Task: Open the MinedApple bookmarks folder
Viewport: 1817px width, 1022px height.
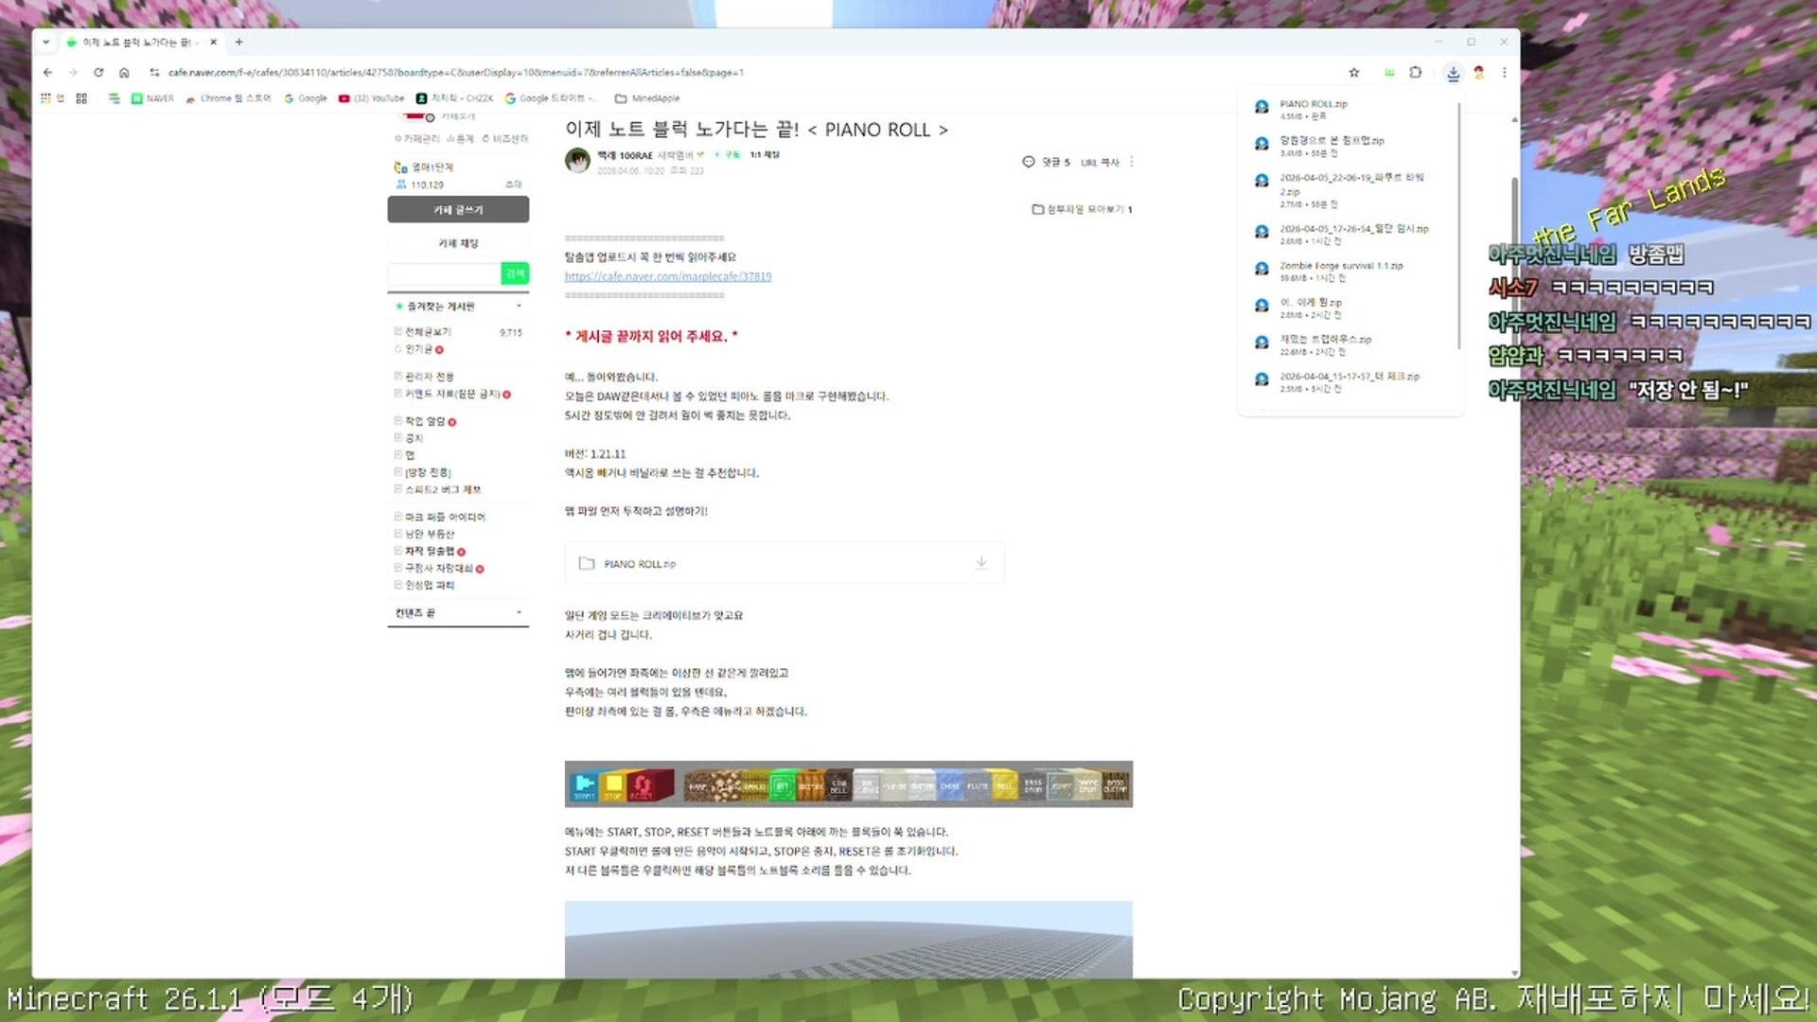Action: tap(647, 98)
